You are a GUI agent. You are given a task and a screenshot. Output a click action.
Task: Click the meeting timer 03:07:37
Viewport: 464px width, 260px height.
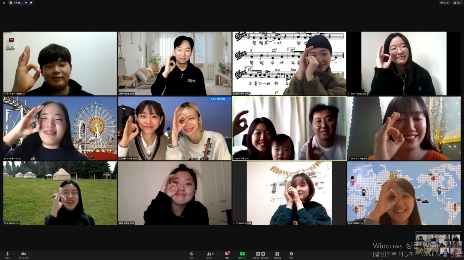click(445, 3)
